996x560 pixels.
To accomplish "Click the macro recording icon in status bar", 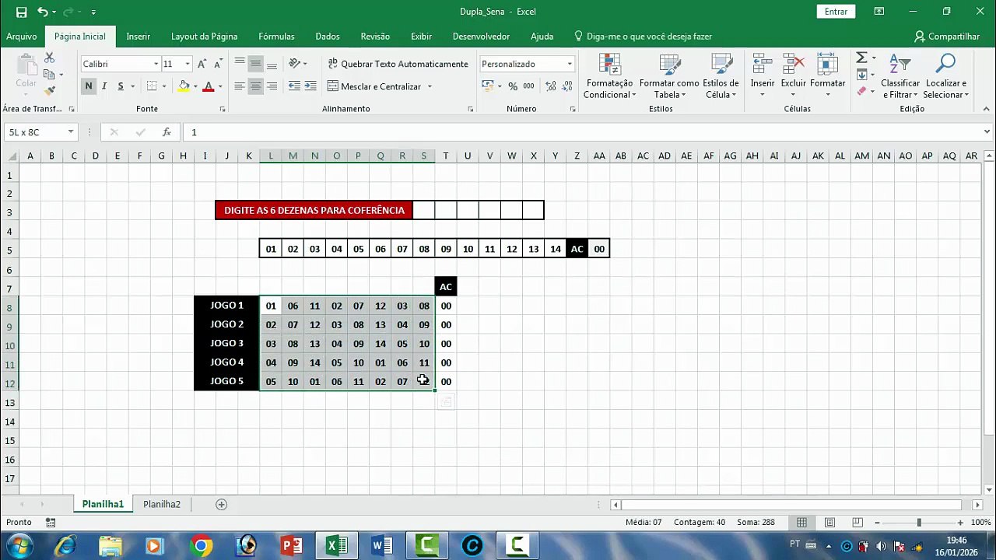I will [x=51, y=523].
